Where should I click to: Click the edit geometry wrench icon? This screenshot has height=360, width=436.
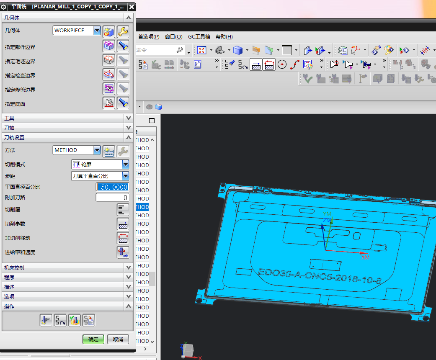tap(123, 31)
